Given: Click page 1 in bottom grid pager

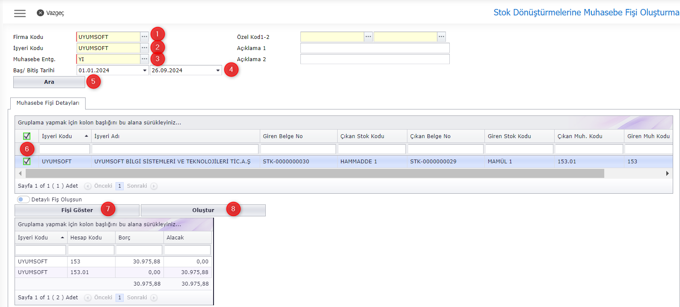Looking at the screenshot, I should click(119, 298).
